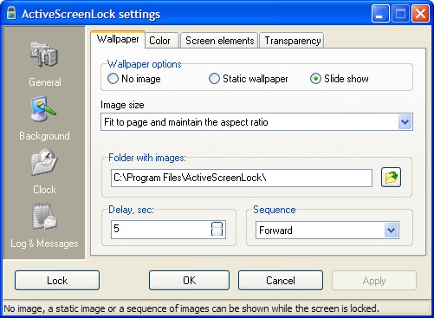Open the General settings section icon
The height and width of the screenshot is (318, 434).
pos(44,54)
